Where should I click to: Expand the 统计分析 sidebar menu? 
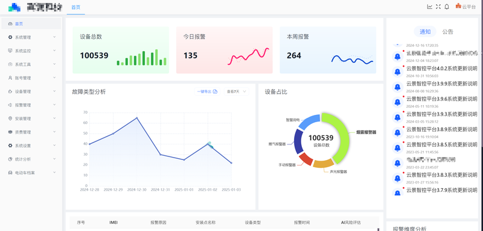[31, 159]
